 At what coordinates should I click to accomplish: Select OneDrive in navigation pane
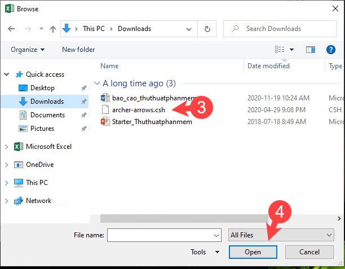(x=40, y=165)
